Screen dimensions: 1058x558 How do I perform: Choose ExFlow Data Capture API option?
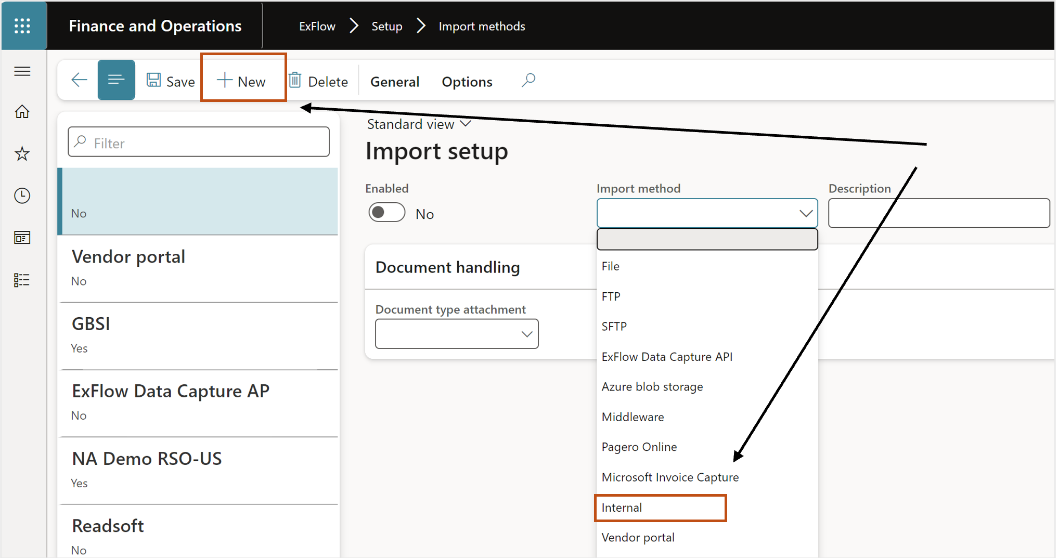707,357
